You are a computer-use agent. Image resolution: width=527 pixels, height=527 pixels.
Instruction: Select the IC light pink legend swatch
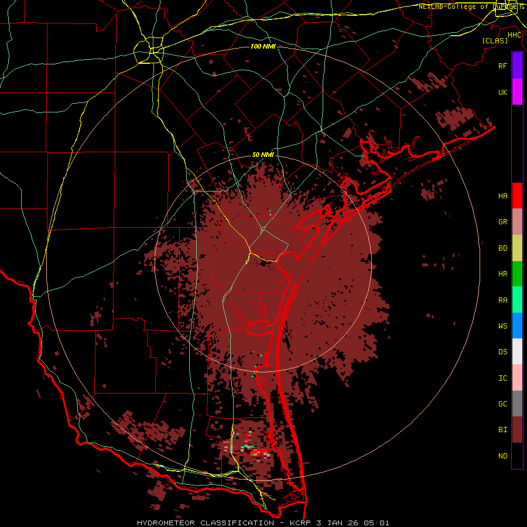(x=517, y=378)
